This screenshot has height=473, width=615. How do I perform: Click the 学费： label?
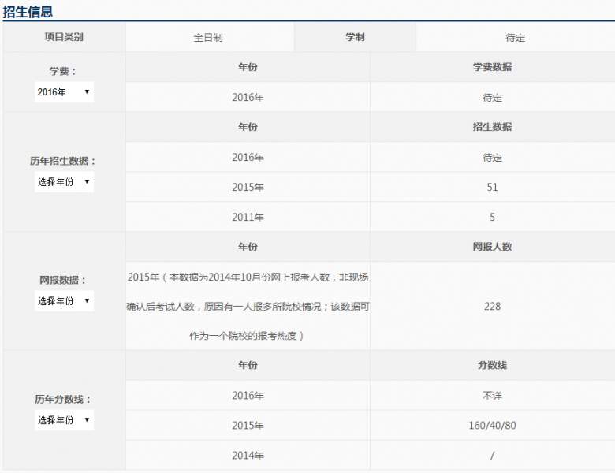click(x=63, y=72)
